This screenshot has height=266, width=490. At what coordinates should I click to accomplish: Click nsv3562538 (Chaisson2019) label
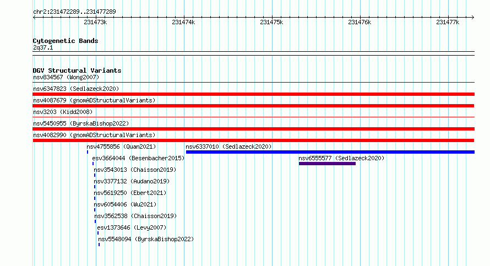[135, 216]
